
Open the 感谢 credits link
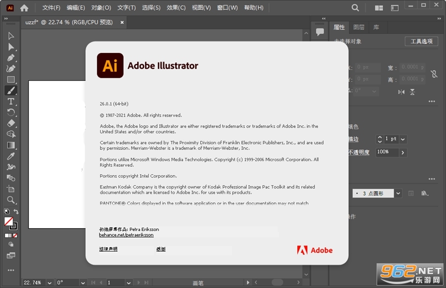point(161,249)
